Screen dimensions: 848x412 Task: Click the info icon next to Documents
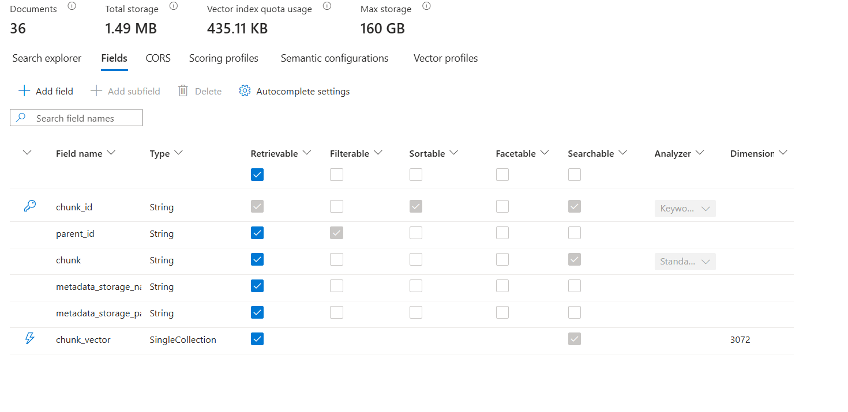point(72,6)
